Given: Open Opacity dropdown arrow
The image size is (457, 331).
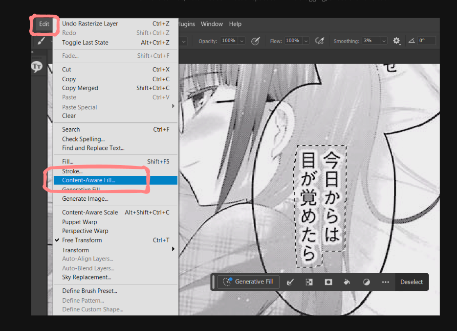Looking at the screenshot, I should click(241, 41).
